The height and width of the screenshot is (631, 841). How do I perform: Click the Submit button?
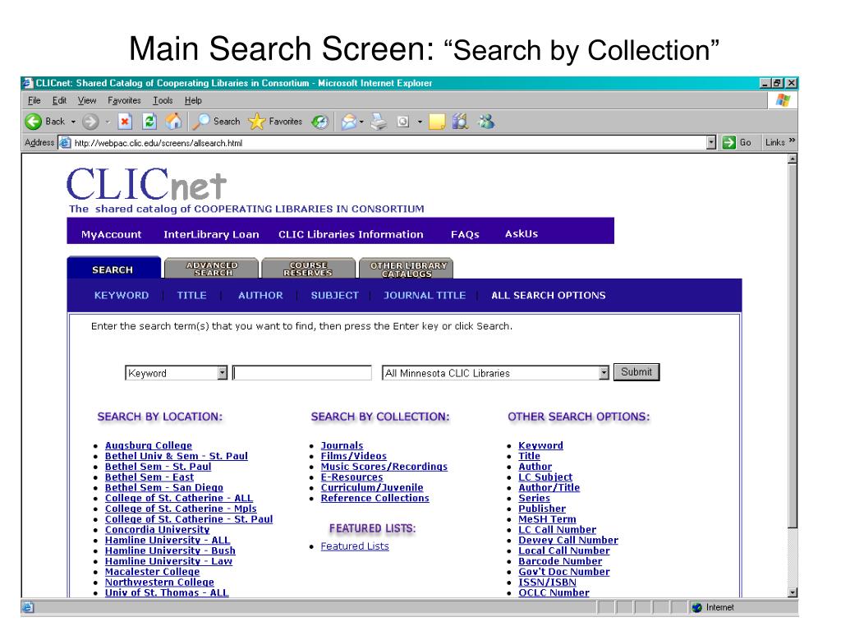(636, 372)
